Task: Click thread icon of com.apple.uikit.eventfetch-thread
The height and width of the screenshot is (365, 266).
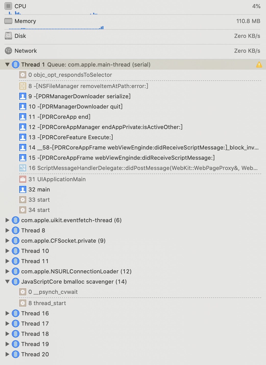Action: [x=16, y=220]
